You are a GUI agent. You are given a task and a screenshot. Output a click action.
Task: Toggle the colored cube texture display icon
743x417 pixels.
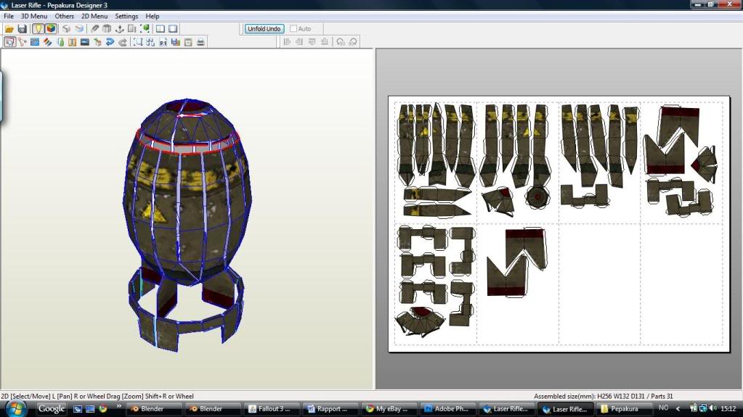tap(51, 29)
